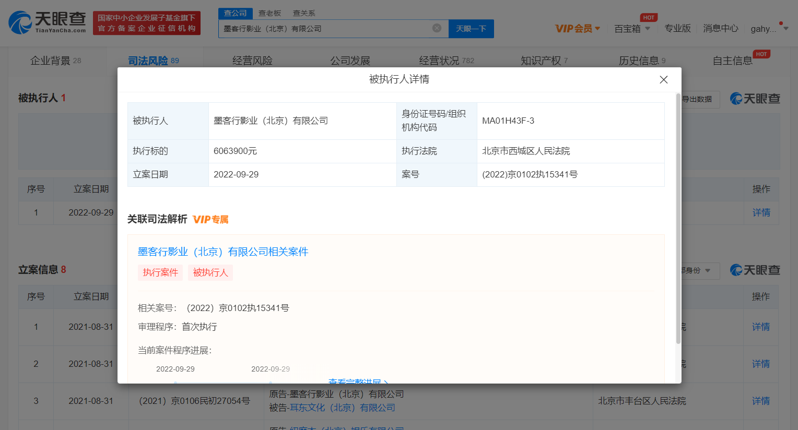The height and width of the screenshot is (430, 798).
Task: Clear the search box text
Action: coord(437,28)
